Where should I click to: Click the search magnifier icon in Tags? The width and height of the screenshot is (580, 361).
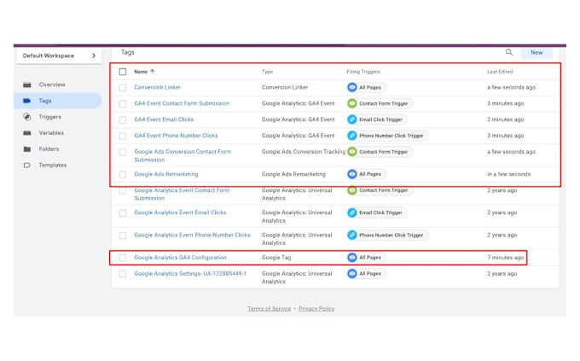[509, 52]
